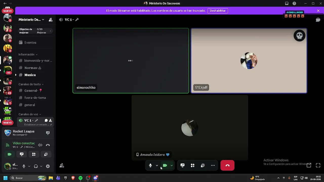Open camera options arrow in call bar
This screenshot has width=324, height=182.
172,165
